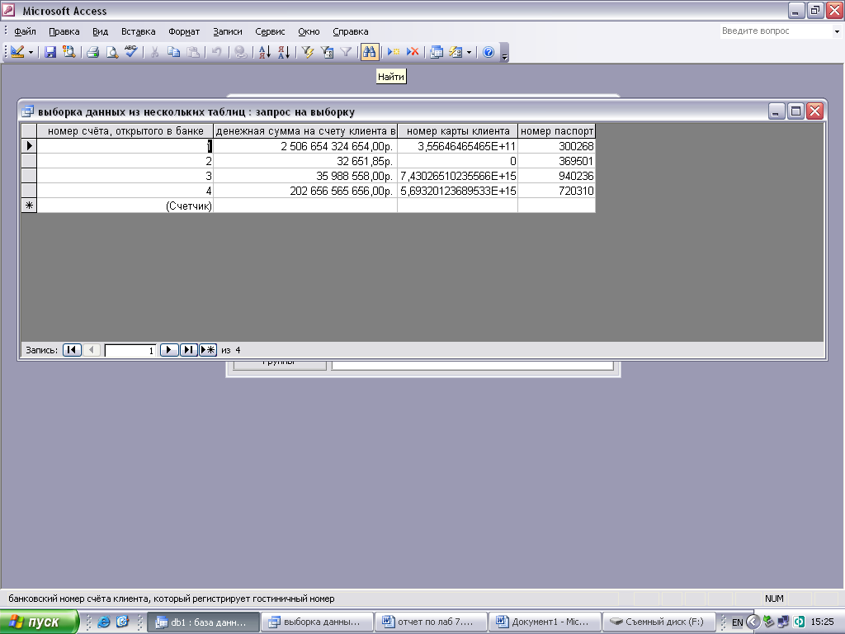Switch to 'отчет по лаб 7' Word taskbar button
The height and width of the screenshot is (634, 845).
click(x=430, y=622)
